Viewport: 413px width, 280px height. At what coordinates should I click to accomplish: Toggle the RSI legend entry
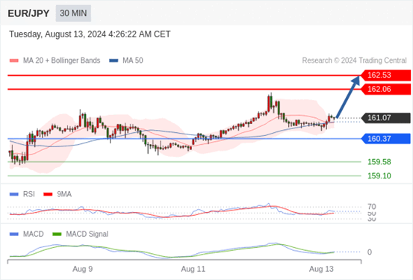click(22, 194)
